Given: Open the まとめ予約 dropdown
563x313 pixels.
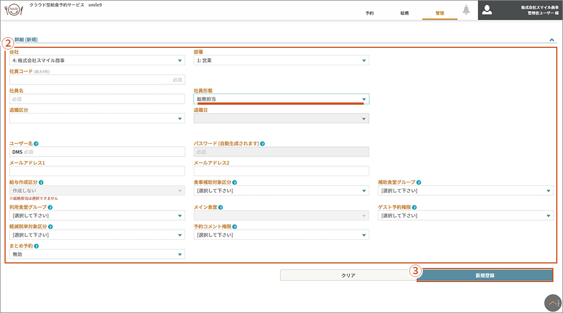Looking at the screenshot, I should [x=97, y=254].
